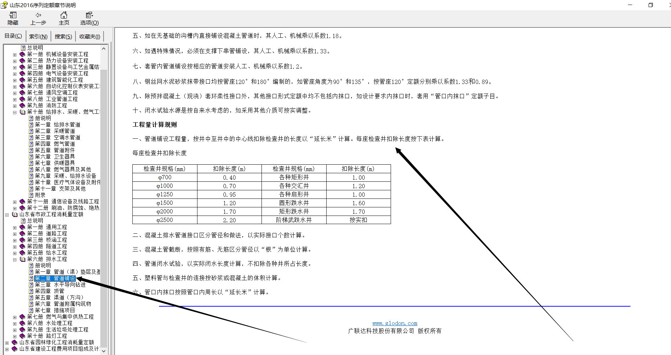Select 第五章 渠道（方沟） chapter
This screenshot has height=355, width=671.
59,297
